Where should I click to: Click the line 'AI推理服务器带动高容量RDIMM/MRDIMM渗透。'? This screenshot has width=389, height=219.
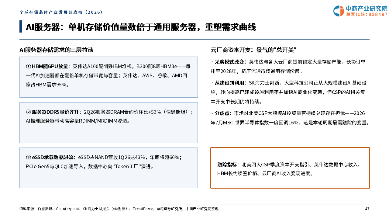[x=78, y=121]
